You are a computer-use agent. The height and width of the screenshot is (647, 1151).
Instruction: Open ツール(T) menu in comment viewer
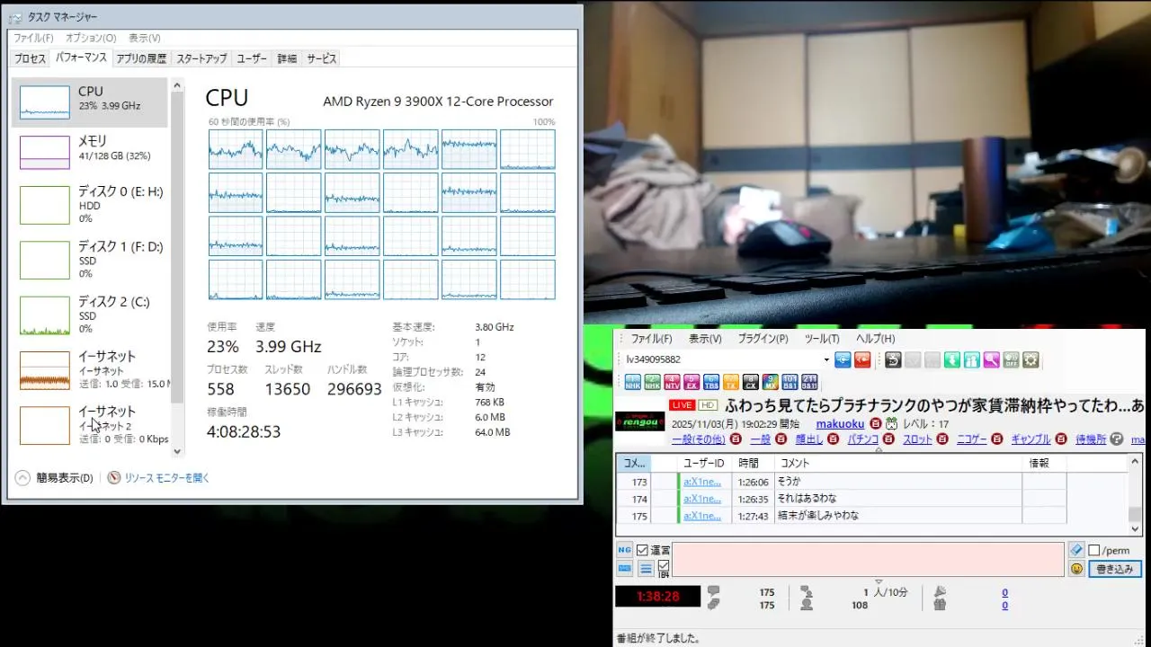click(x=822, y=339)
